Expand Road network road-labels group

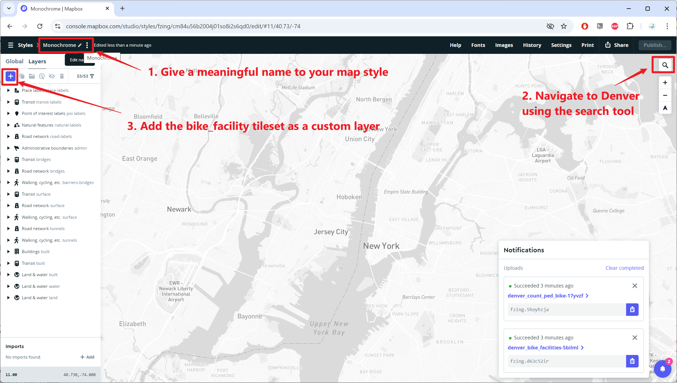coord(9,136)
